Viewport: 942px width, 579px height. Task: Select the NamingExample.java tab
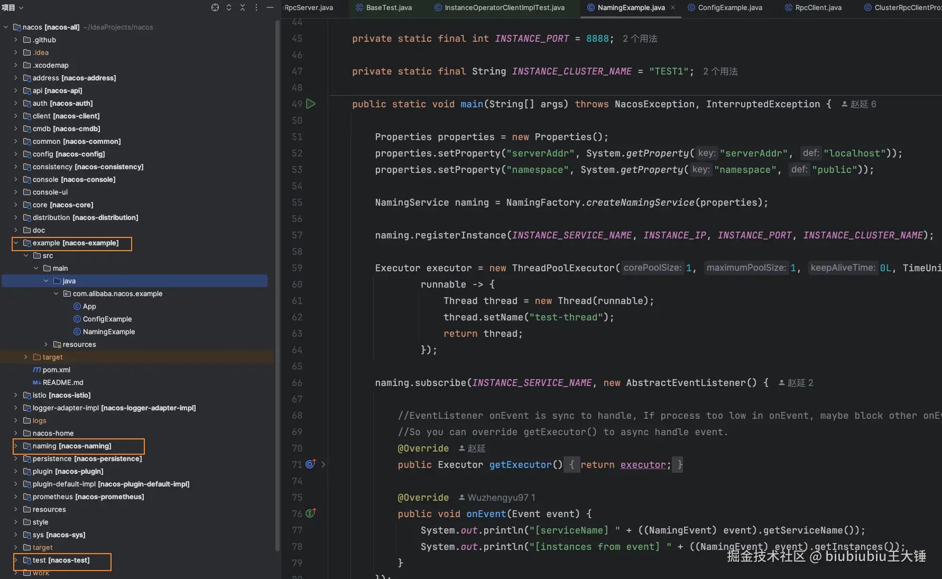click(x=626, y=7)
